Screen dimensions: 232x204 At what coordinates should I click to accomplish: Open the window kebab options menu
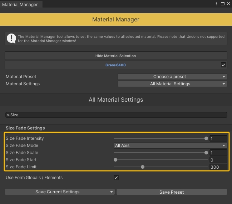216,4
